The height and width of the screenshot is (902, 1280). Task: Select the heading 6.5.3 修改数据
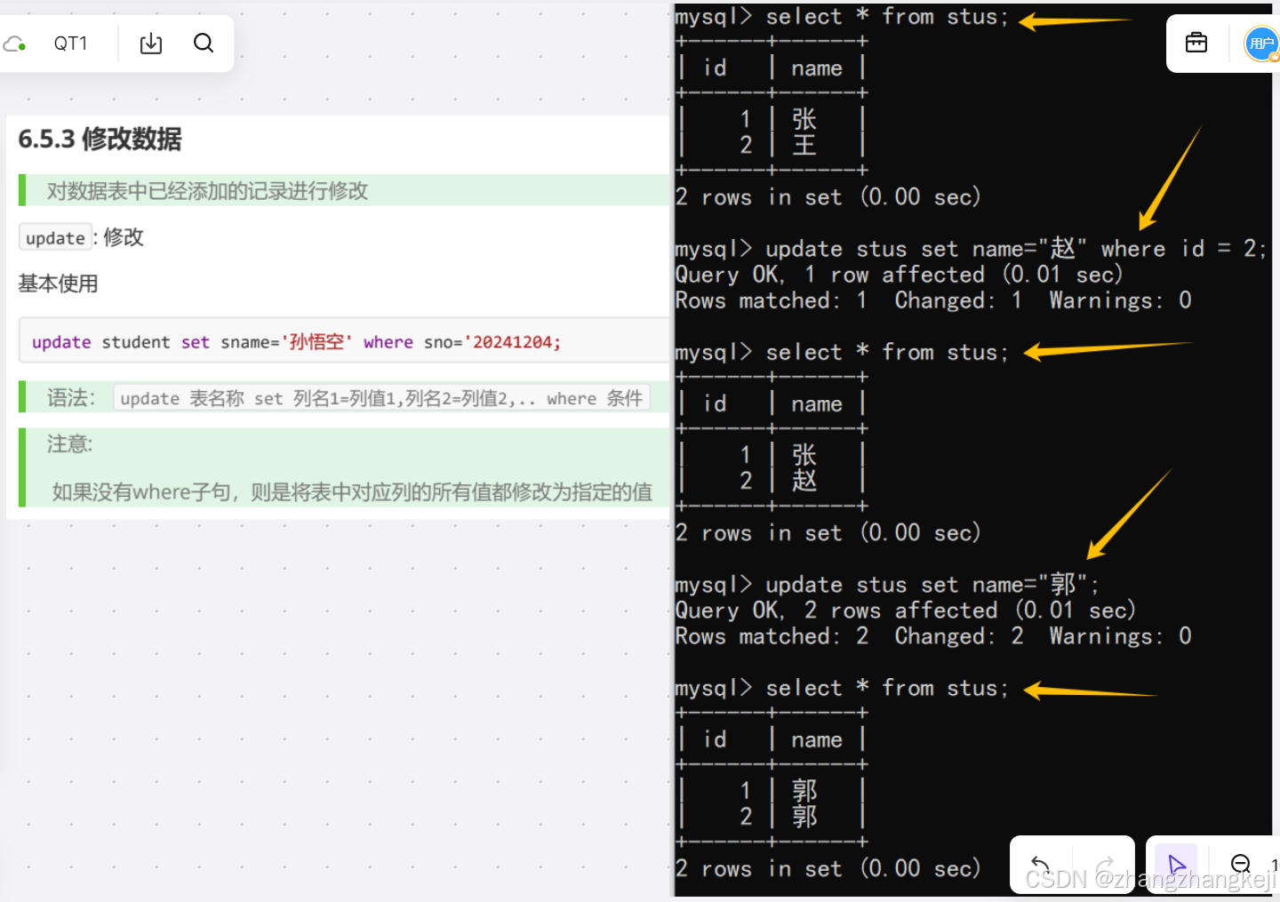(x=100, y=139)
